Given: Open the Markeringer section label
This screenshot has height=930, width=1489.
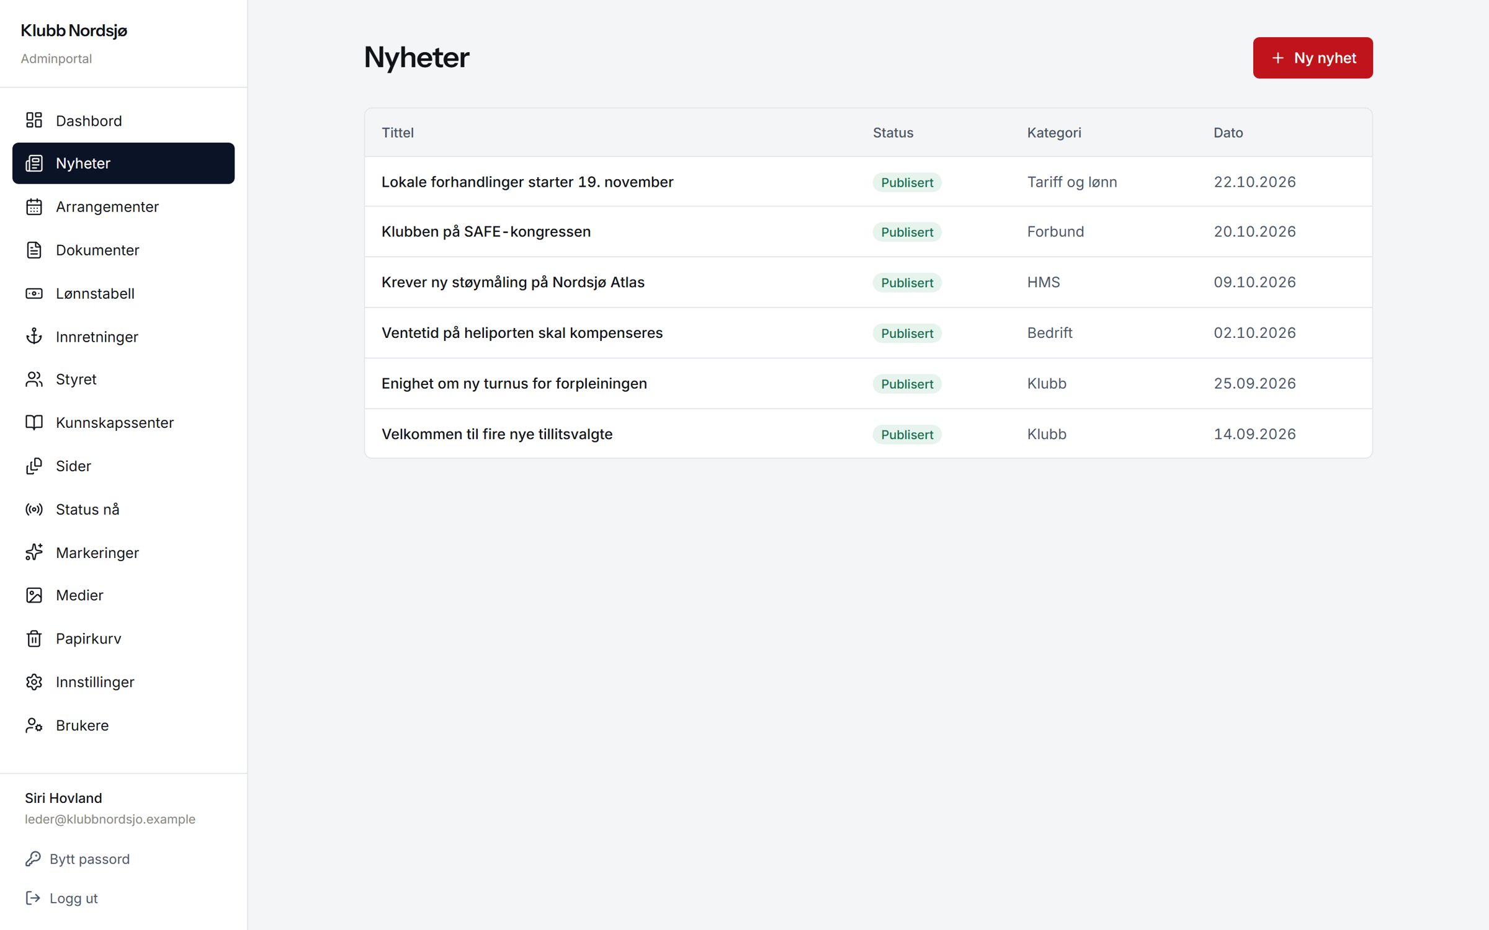Looking at the screenshot, I should [97, 552].
